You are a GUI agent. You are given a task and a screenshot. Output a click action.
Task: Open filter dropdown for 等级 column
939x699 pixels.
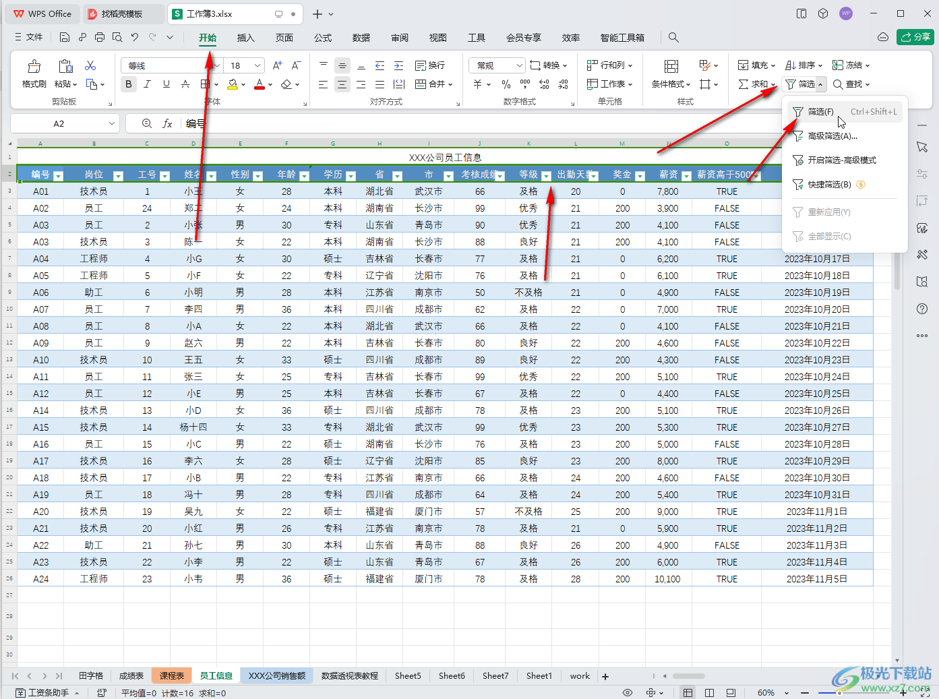tap(546, 175)
